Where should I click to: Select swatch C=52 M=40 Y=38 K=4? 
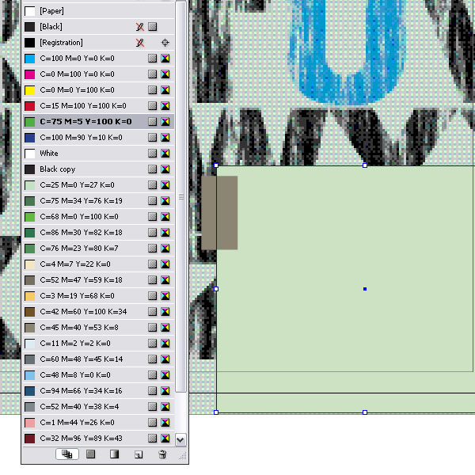98,407
